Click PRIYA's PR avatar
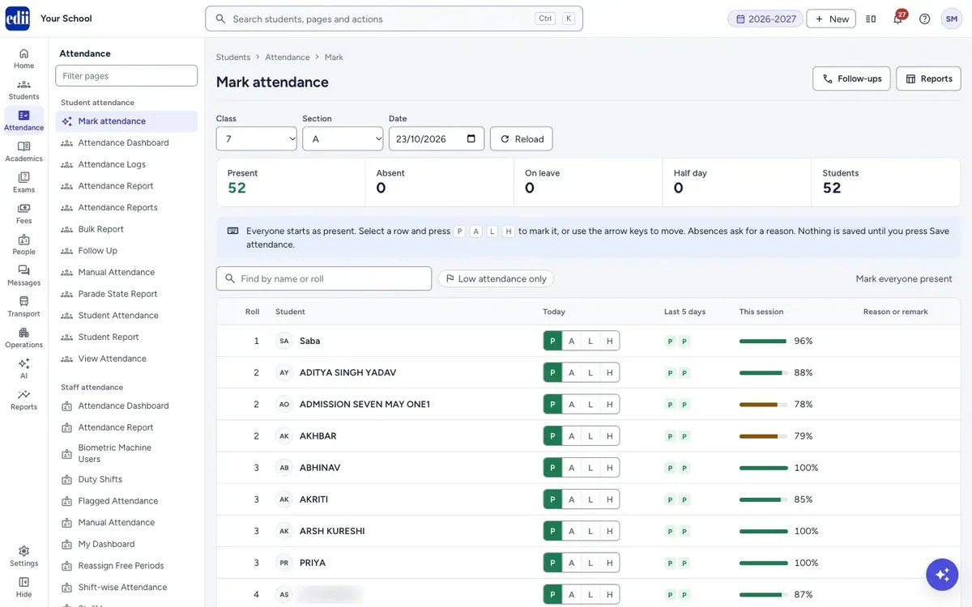This screenshot has width=972, height=607. pos(284,562)
